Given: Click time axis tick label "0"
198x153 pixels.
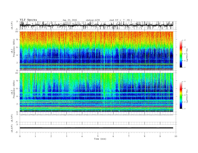Looking at the screenshot, I should point(20,136).
